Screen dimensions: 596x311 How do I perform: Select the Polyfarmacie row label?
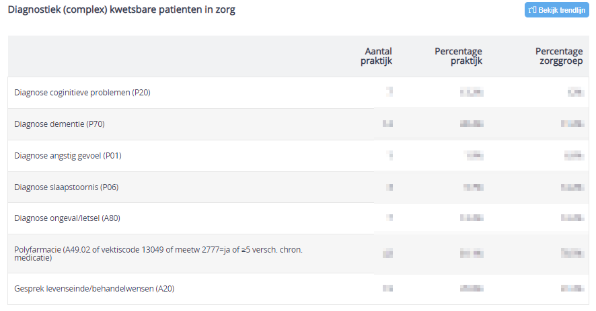coord(159,254)
